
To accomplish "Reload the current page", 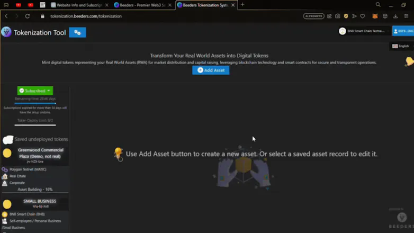I will click(x=27, y=16).
